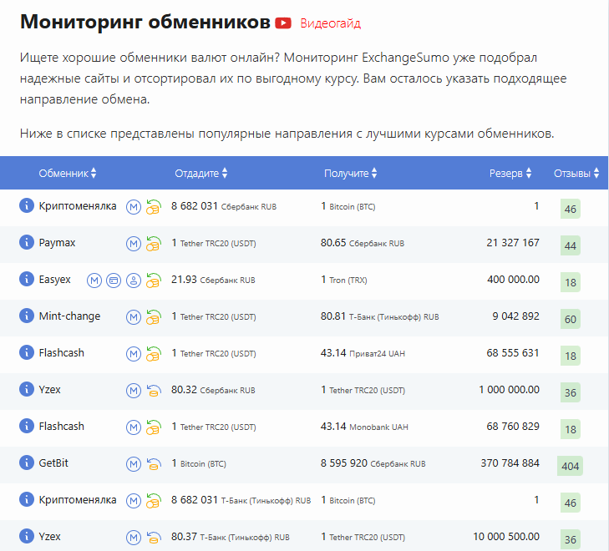Click info icon for Криптоменялка Т-Банк row
Viewport: 609px width, 551px height.
(x=27, y=499)
